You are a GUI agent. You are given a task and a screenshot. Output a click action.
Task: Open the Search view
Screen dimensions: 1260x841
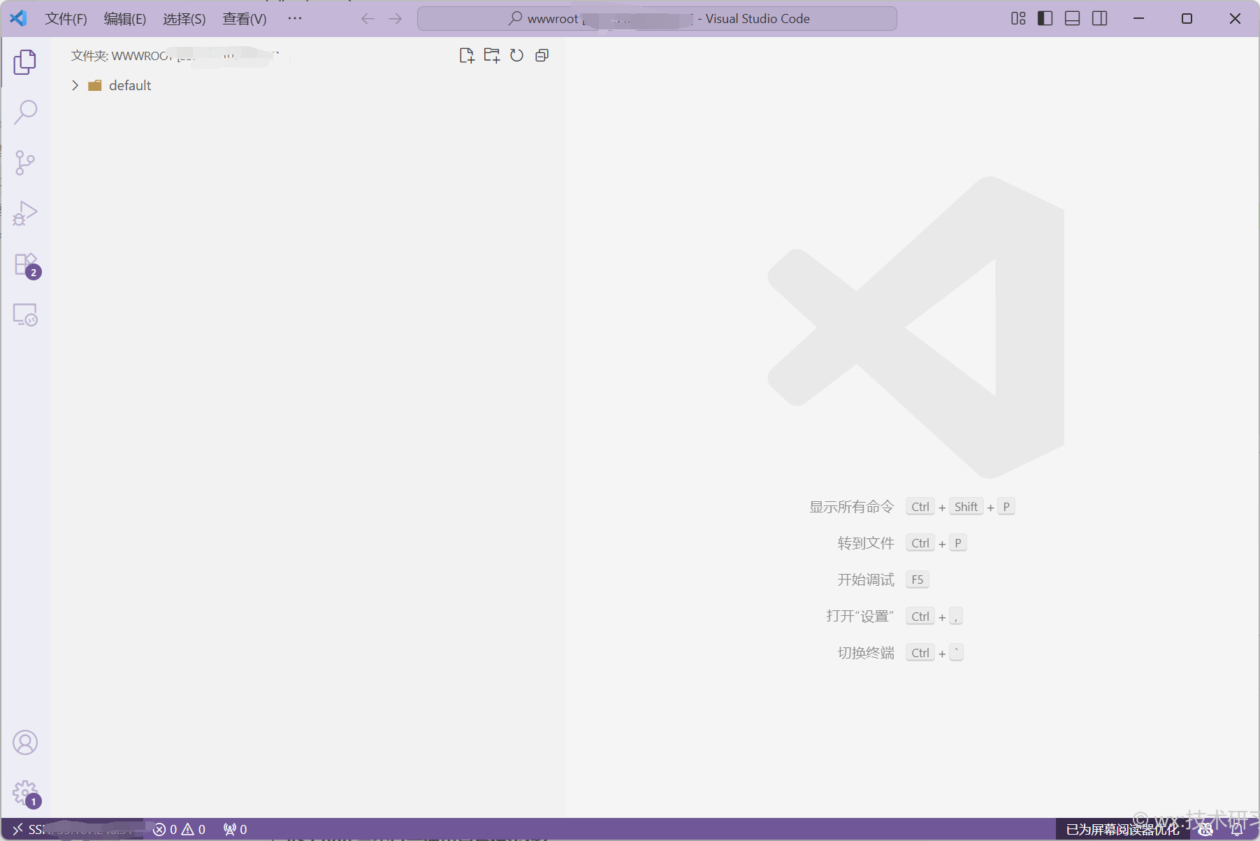(25, 112)
